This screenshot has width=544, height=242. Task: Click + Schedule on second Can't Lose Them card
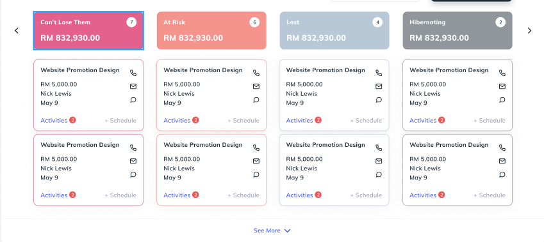point(120,195)
